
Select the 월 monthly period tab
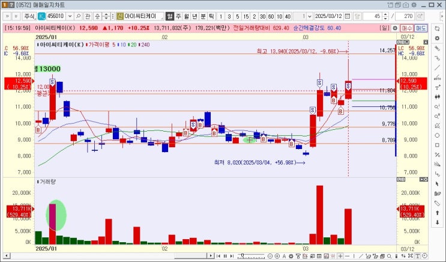pyautogui.click(x=186, y=16)
